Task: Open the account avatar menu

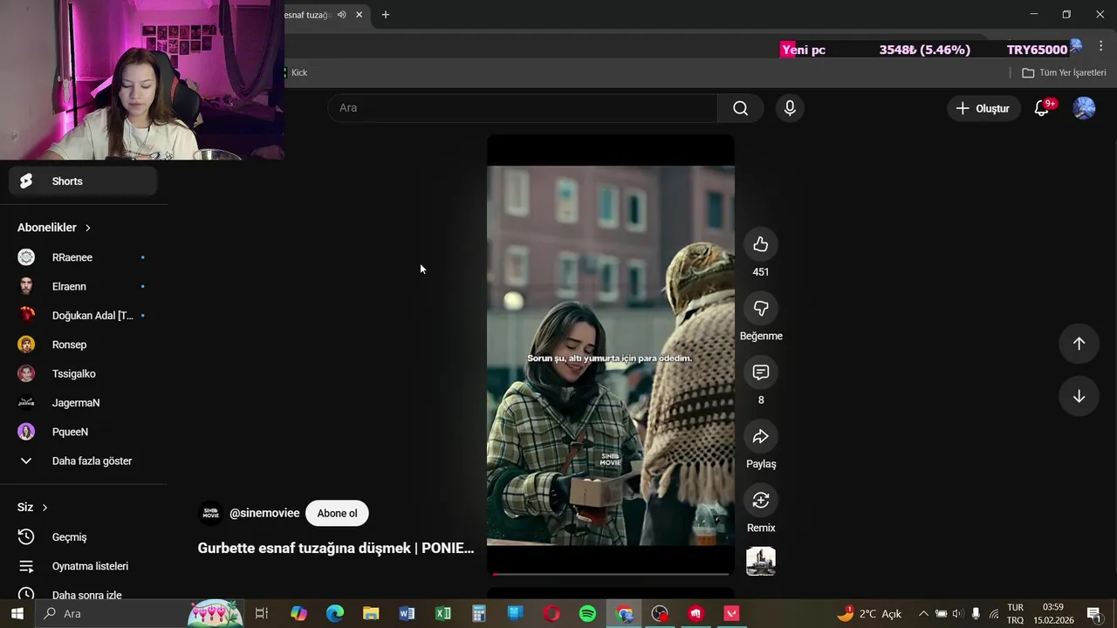Action: 1084,108
